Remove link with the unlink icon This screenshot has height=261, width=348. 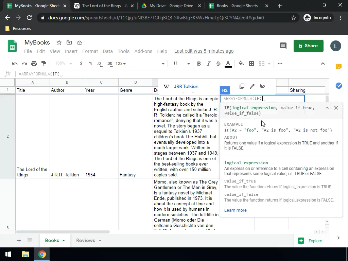[262, 86]
